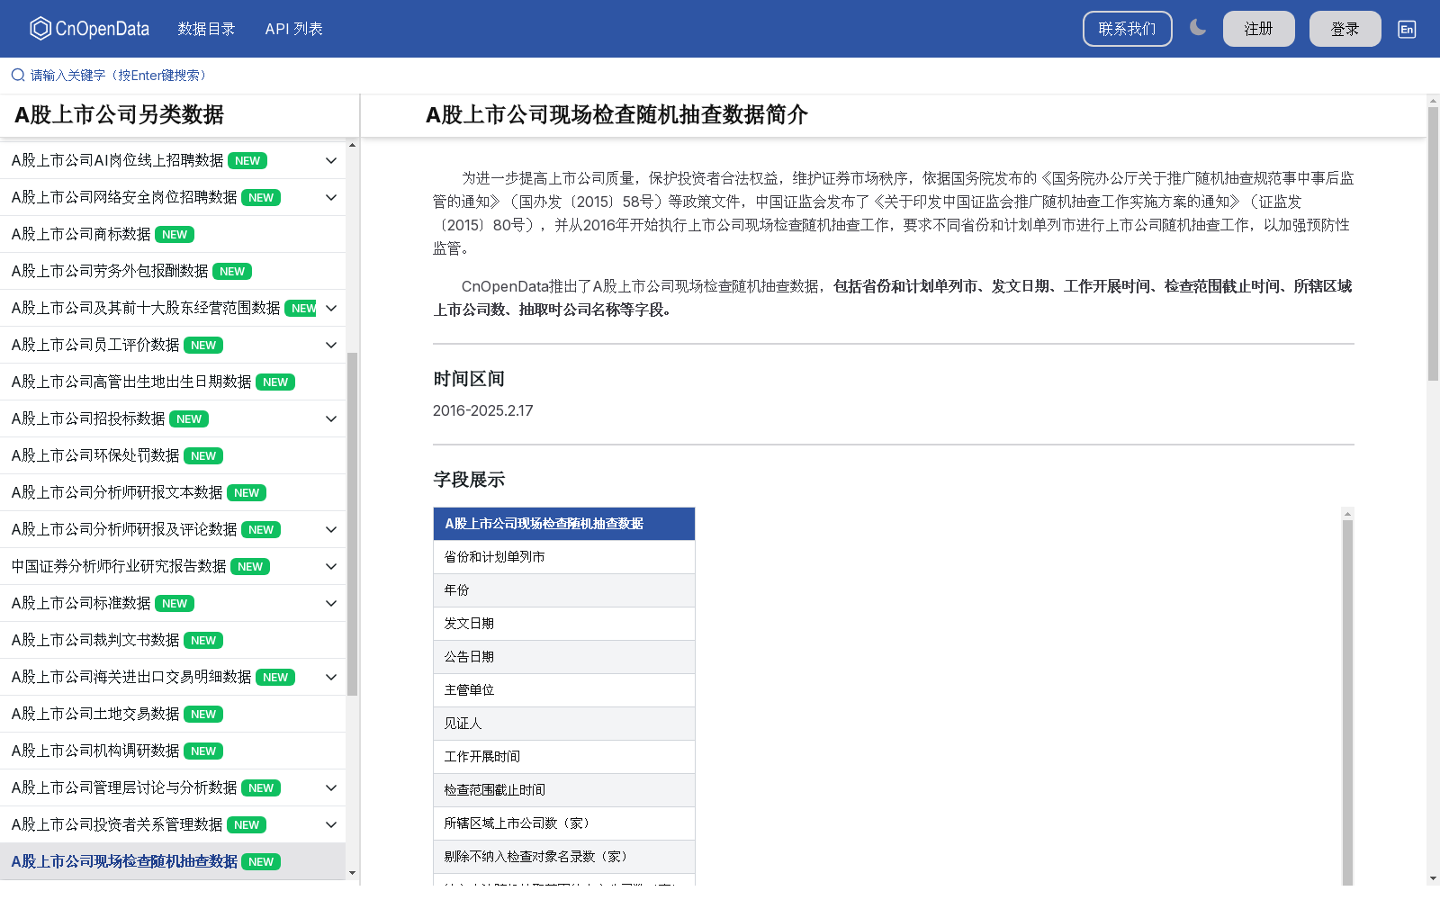Click NEW badge beside A股上市公司商标数据
Image resolution: width=1440 pixels, height=900 pixels.
click(175, 235)
